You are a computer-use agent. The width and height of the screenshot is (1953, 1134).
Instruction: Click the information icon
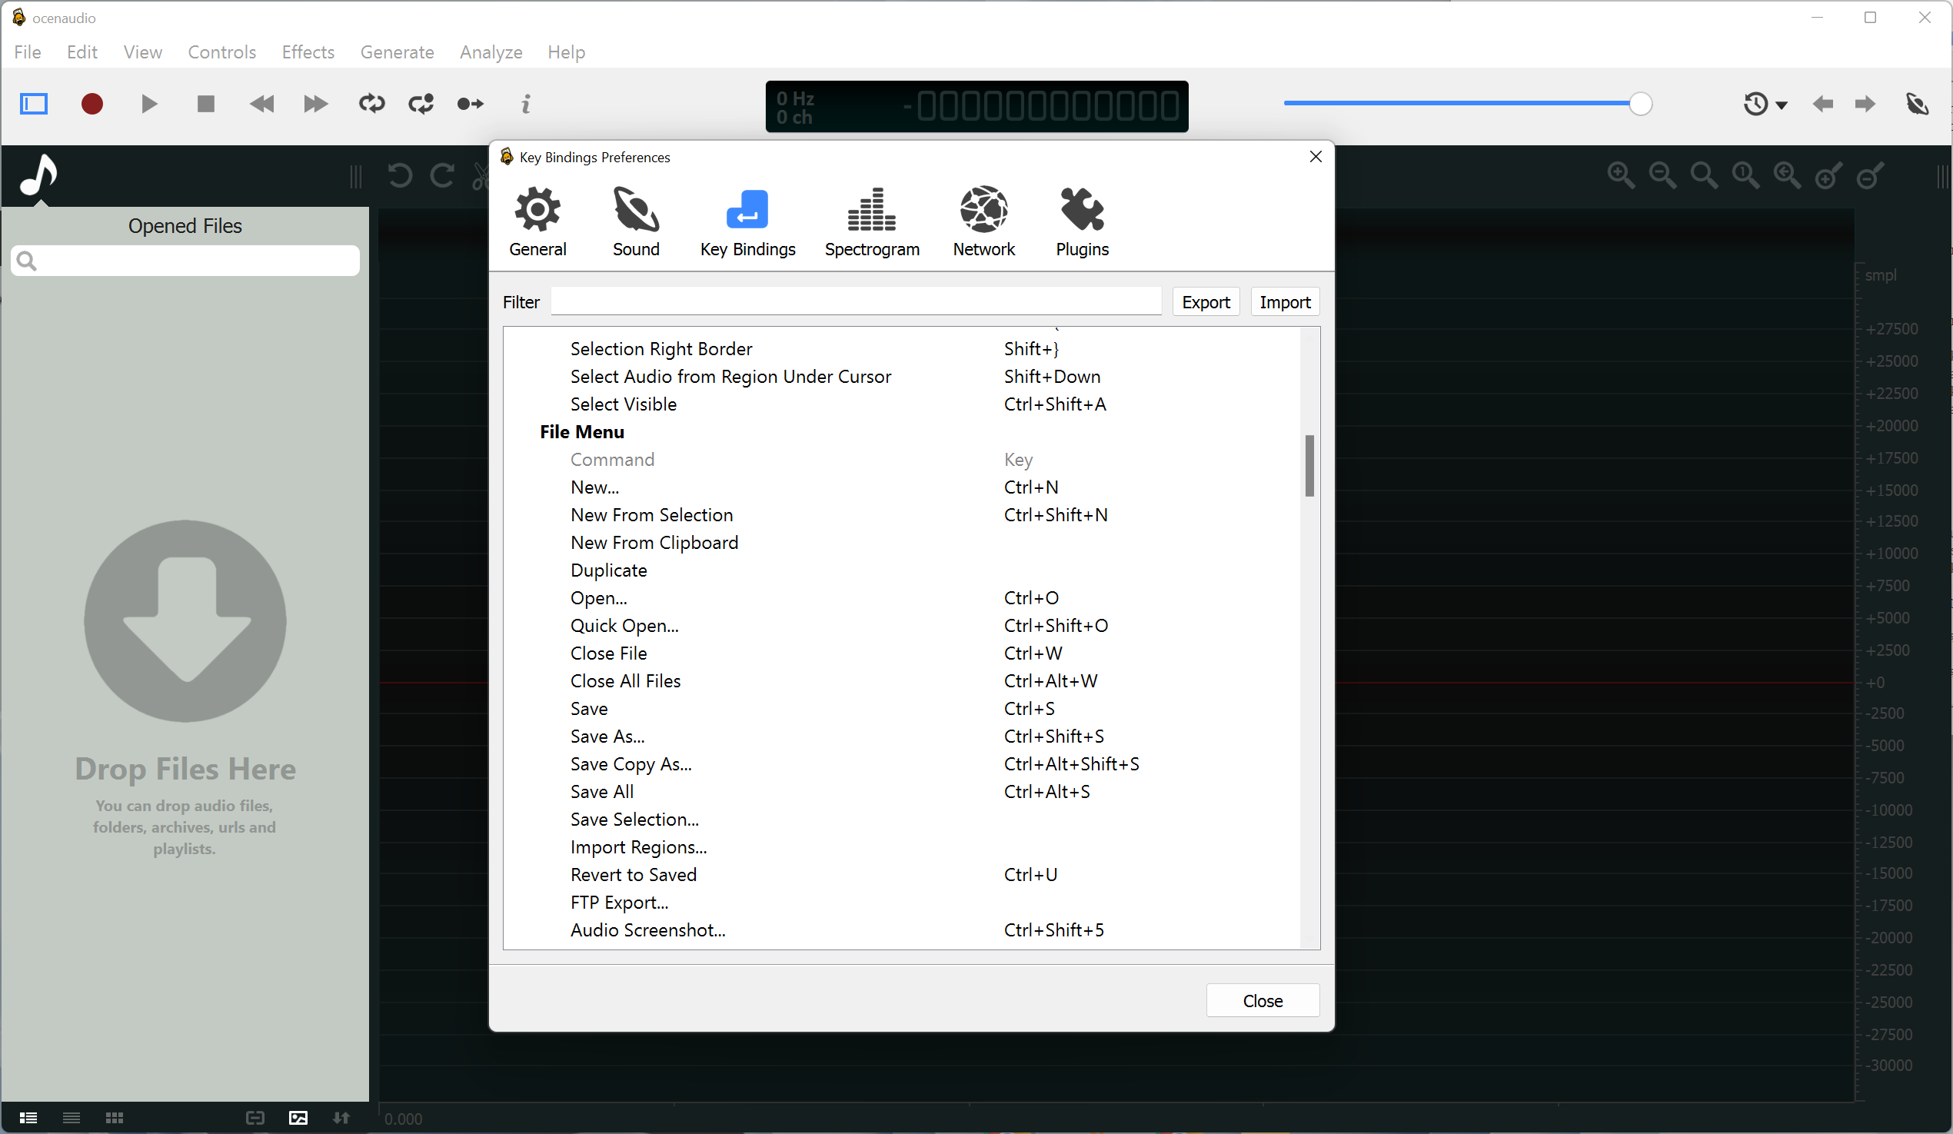click(527, 104)
